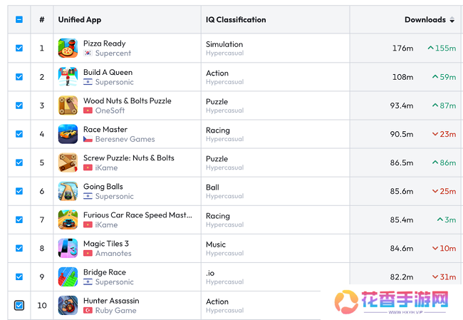Uncheck the row 1 Pizza Ready checkbox
This screenshot has height=320, width=463.
[19, 48]
